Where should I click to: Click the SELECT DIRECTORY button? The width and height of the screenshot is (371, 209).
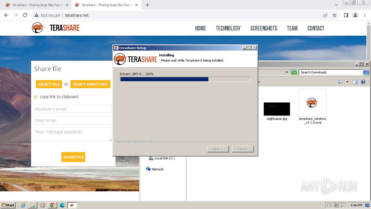click(90, 84)
